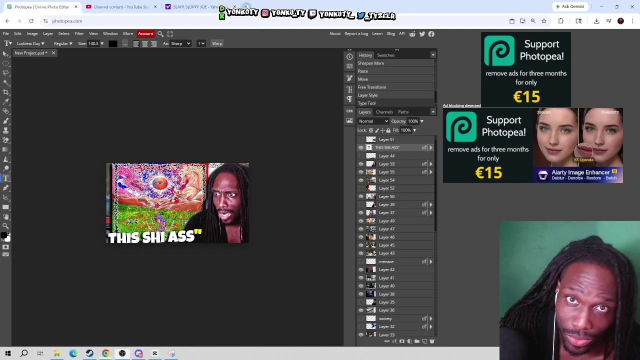Viewport: 640px width, 360px height.
Task: Open the Character panel icon
Action: (349, 89)
